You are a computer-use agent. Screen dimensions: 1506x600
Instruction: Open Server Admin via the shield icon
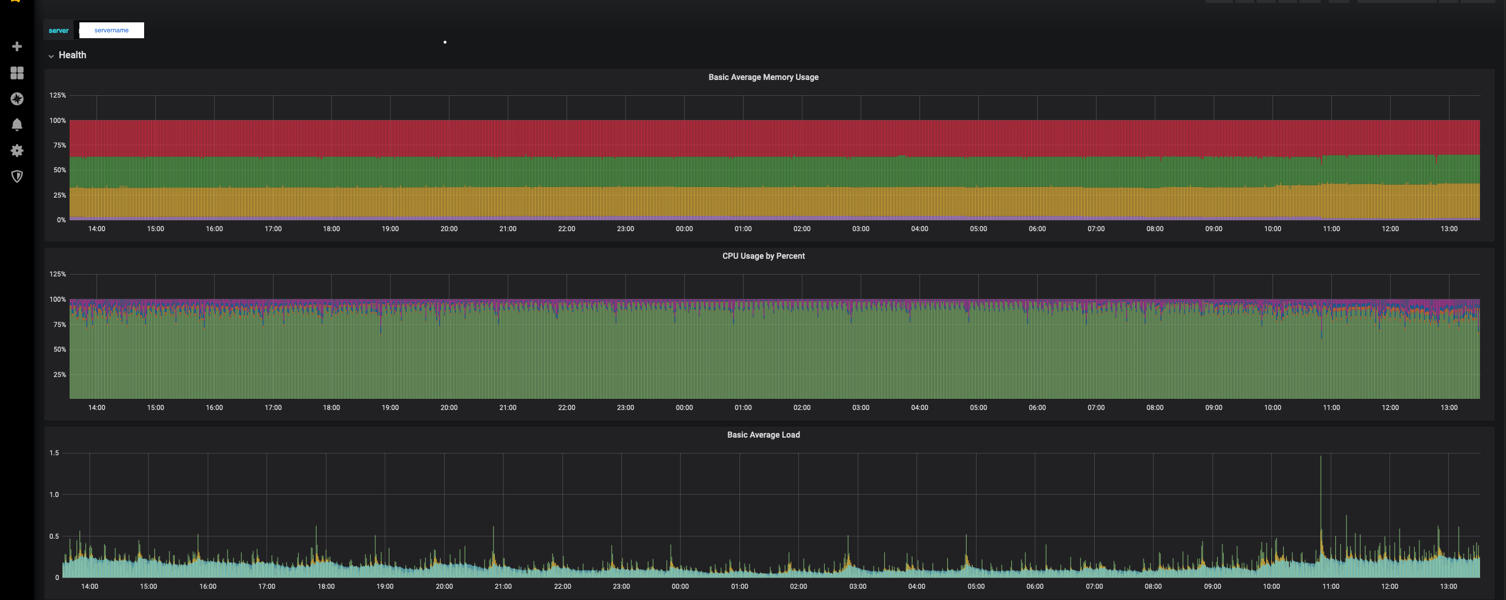(17, 176)
